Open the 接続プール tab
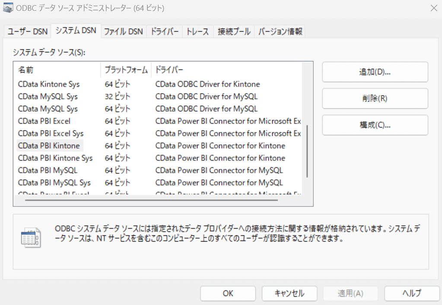This screenshot has height=305, width=442. coord(234,31)
